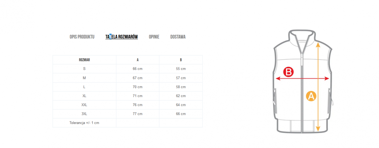Select the Tabela Rozmiarów tab

click(121, 37)
